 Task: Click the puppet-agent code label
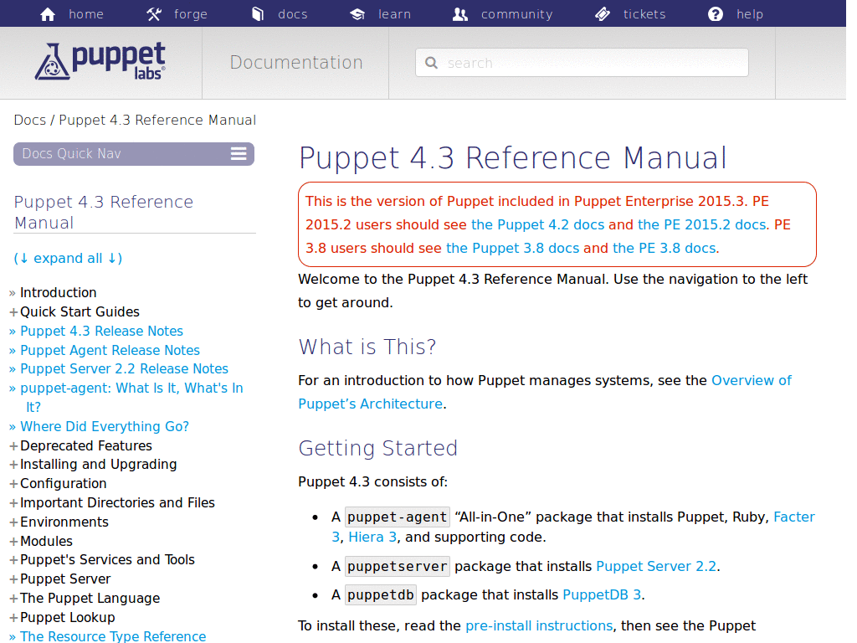398,517
